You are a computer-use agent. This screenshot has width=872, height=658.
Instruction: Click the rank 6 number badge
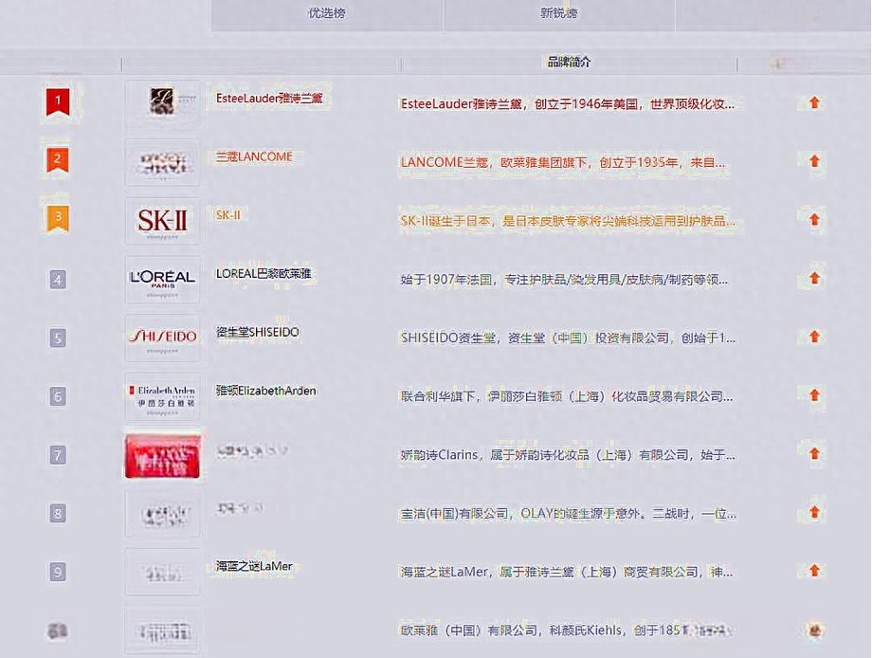pos(58,396)
